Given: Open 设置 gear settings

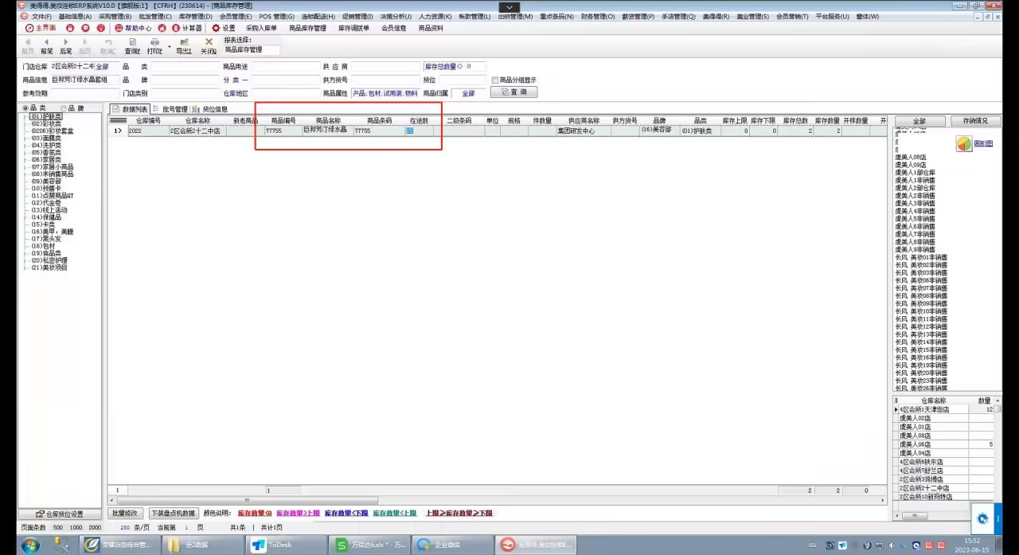Looking at the screenshot, I should 223,28.
